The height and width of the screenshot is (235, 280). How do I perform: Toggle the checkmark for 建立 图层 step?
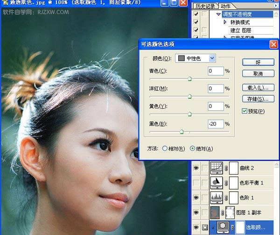coord(196,30)
